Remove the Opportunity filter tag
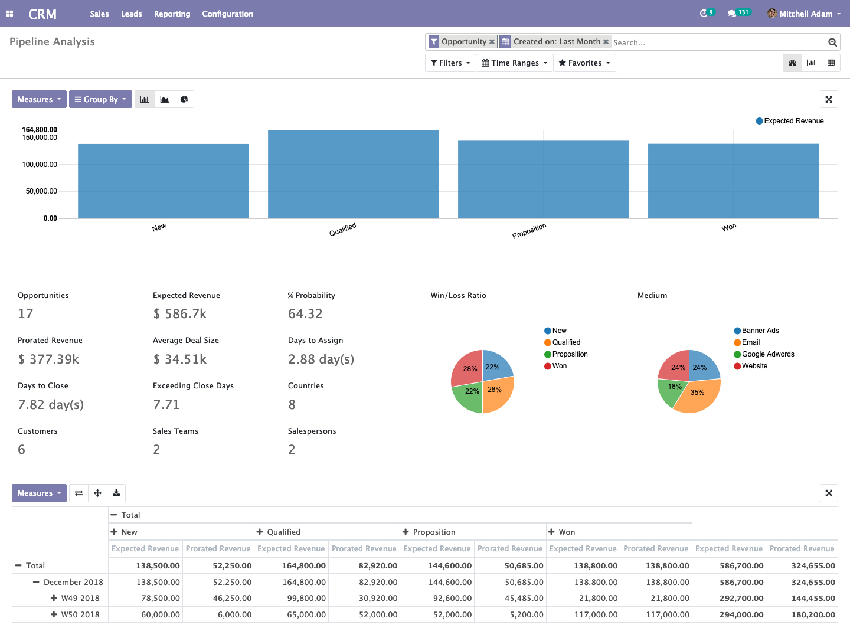Image resolution: width=850 pixels, height=641 pixels. (492, 41)
